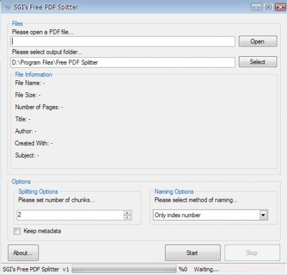Click 'Please select method of naming...' label
Image resolution: width=287 pixels, height=275 pixels.
pos(196,200)
